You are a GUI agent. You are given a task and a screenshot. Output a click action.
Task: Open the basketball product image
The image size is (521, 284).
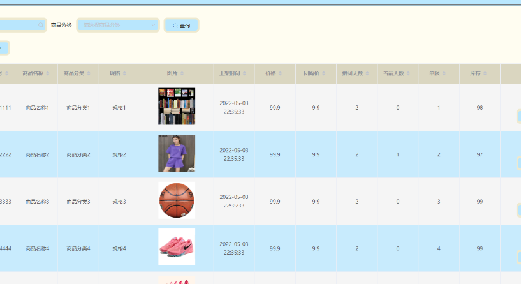[177, 200]
